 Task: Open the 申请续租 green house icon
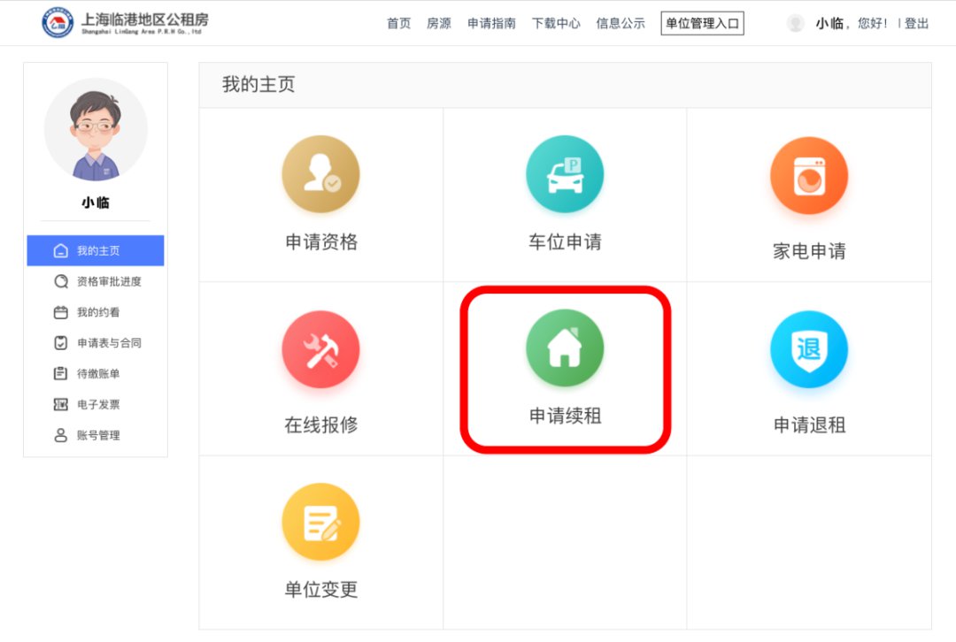565,348
